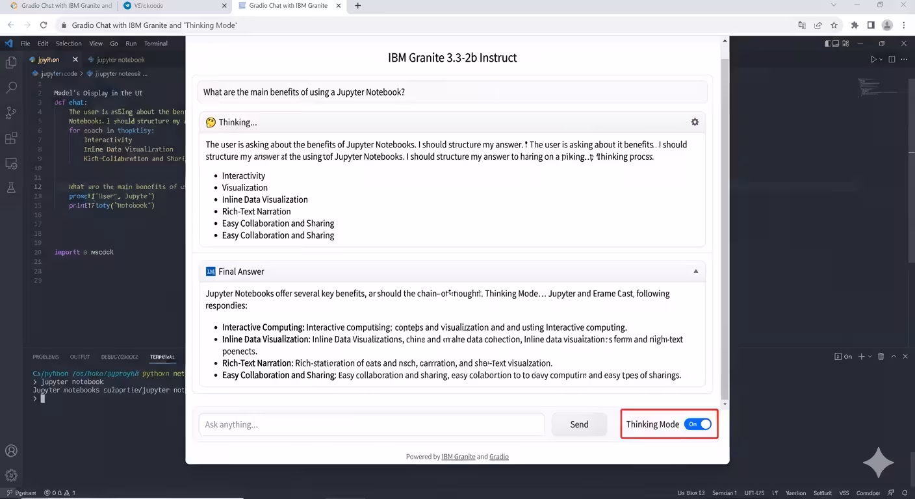Click branch indicator in VS Code status bar

[x=21, y=493]
